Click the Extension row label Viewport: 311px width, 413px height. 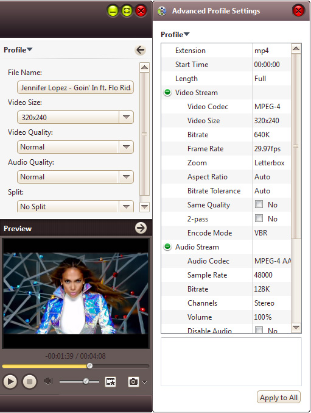(190, 51)
